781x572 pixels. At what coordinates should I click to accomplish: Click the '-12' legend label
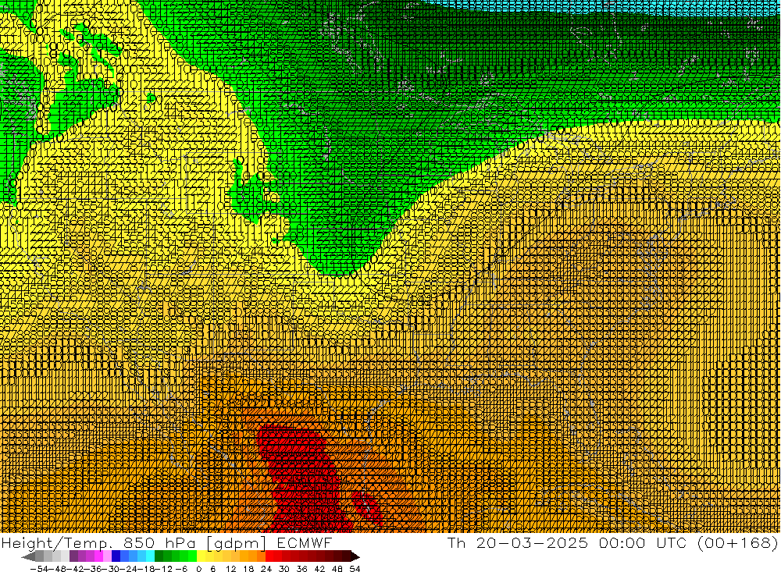tap(164, 569)
